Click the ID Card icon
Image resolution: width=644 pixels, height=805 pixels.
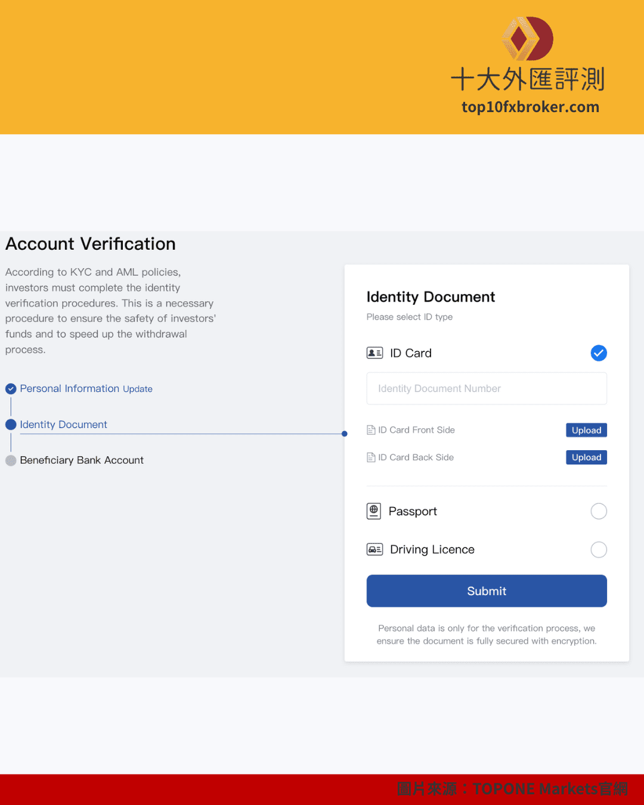point(374,353)
